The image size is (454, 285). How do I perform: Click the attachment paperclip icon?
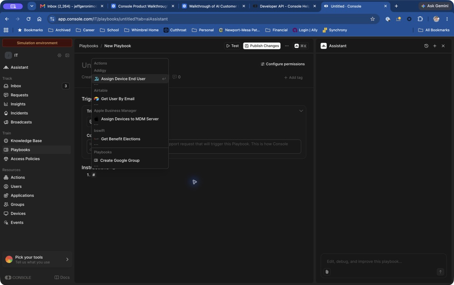[327, 272]
